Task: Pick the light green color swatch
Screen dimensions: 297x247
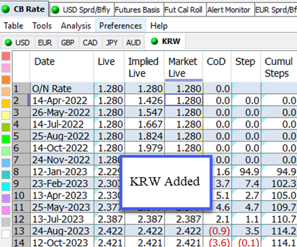Action: click(x=6, y=151)
